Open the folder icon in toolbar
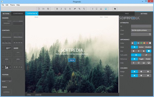Image resolution: width=154 pixels, height=97 pixels. [115, 9]
